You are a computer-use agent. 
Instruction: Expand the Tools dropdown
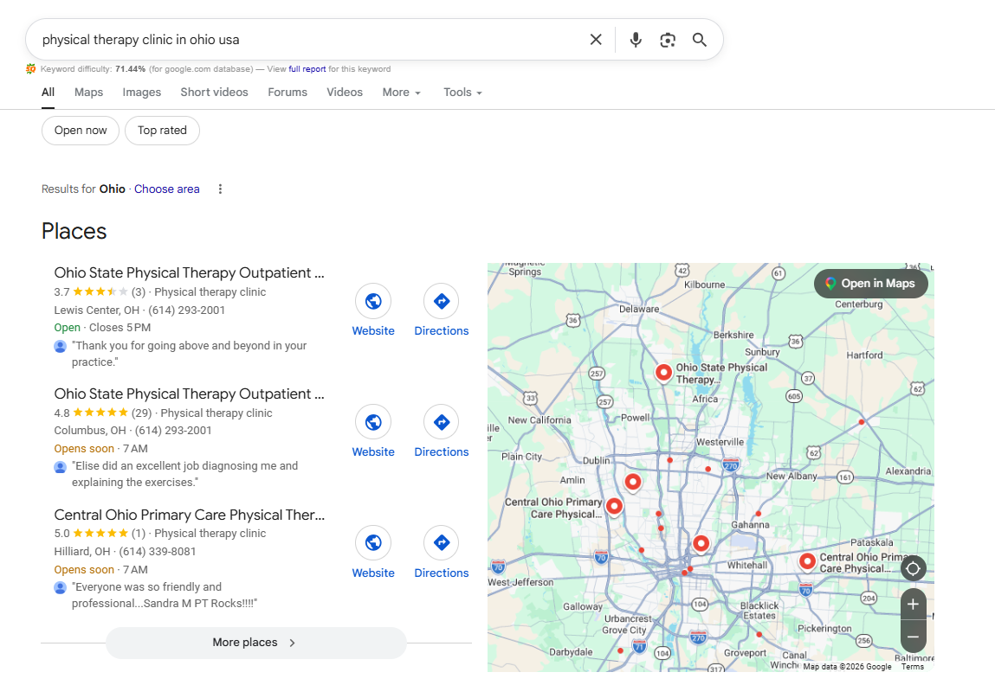click(462, 93)
